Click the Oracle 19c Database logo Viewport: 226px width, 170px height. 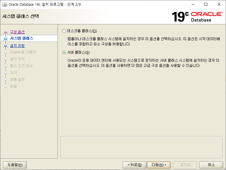197,17
